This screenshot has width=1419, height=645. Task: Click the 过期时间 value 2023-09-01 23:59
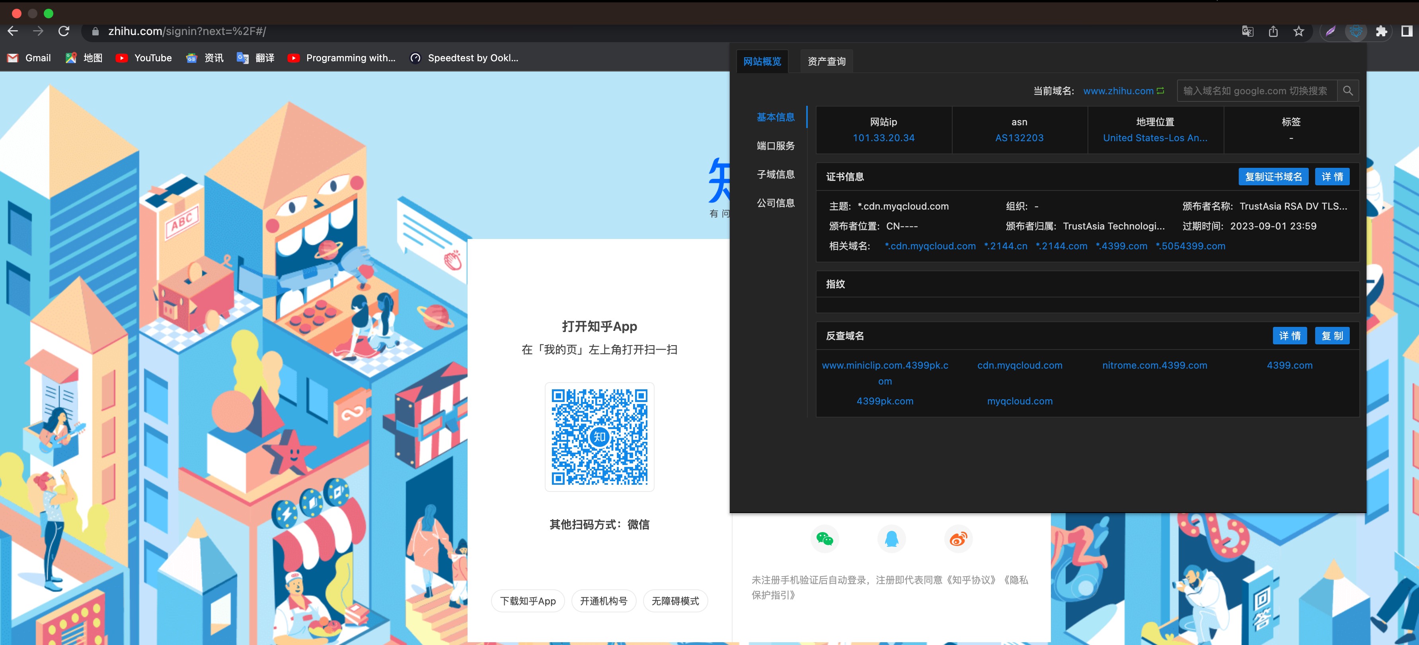tap(1273, 226)
